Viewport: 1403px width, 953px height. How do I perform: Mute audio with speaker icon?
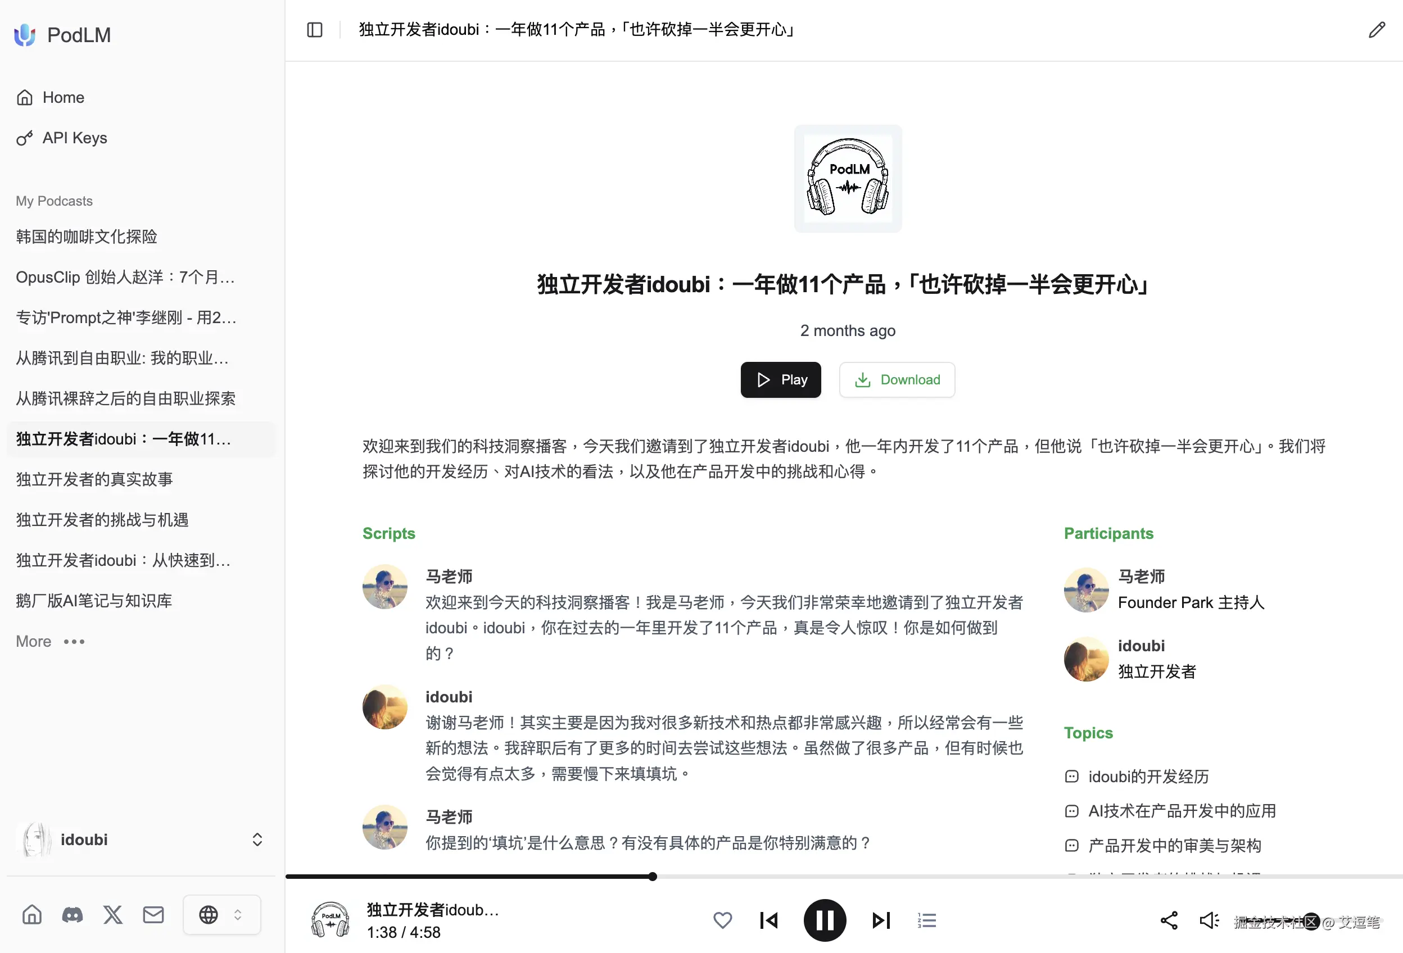1209,920
